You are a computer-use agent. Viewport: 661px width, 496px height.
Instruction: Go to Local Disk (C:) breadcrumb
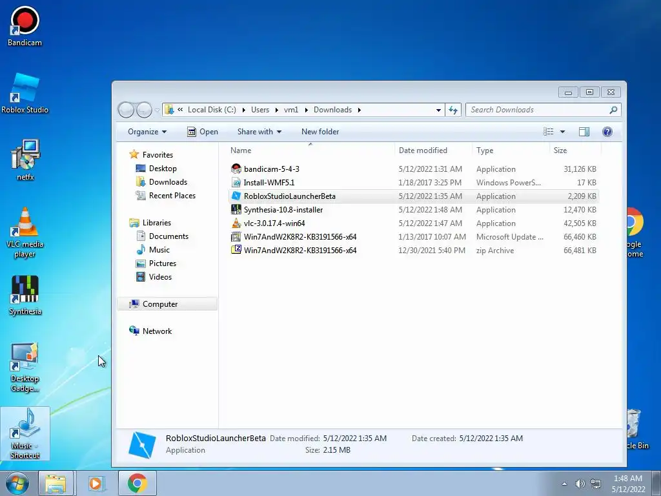click(212, 110)
